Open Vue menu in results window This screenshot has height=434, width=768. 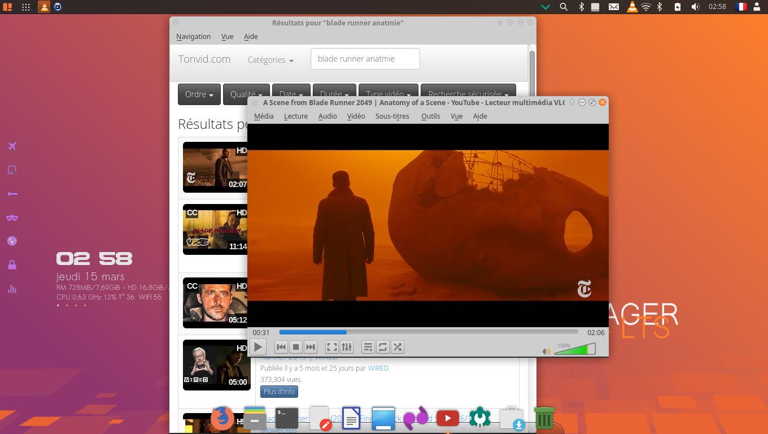coord(227,36)
